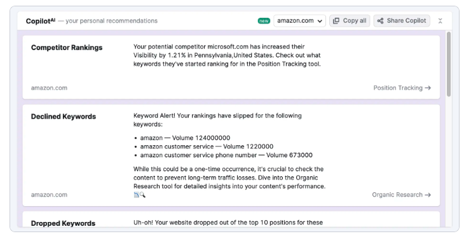This screenshot has width=464, height=248.
Task: Select the Dropped Keywords card heading
Action: [63, 223]
